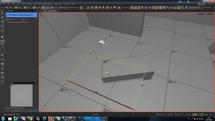Select the Navigation toolbar button
This screenshot has height=121, width=215.
coord(63,8)
